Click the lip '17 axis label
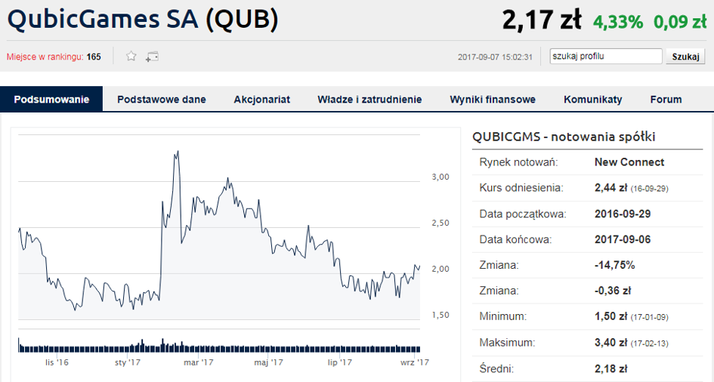Image resolution: width=714 pixels, height=382 pixels. pos(340,362)
